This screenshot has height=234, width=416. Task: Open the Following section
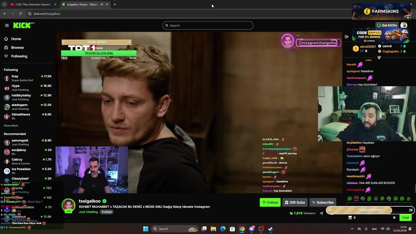[15, 56]
